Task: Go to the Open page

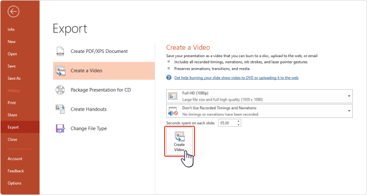Action: [x=12, y=54]
